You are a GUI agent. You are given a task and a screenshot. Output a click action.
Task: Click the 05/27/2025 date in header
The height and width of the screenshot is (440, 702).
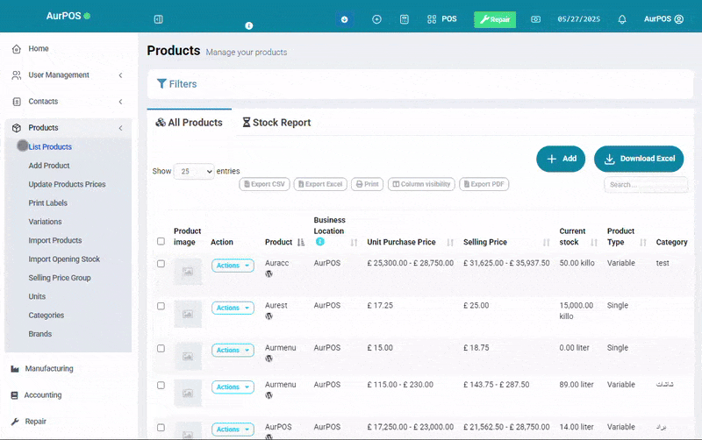(x=579, y=19)
